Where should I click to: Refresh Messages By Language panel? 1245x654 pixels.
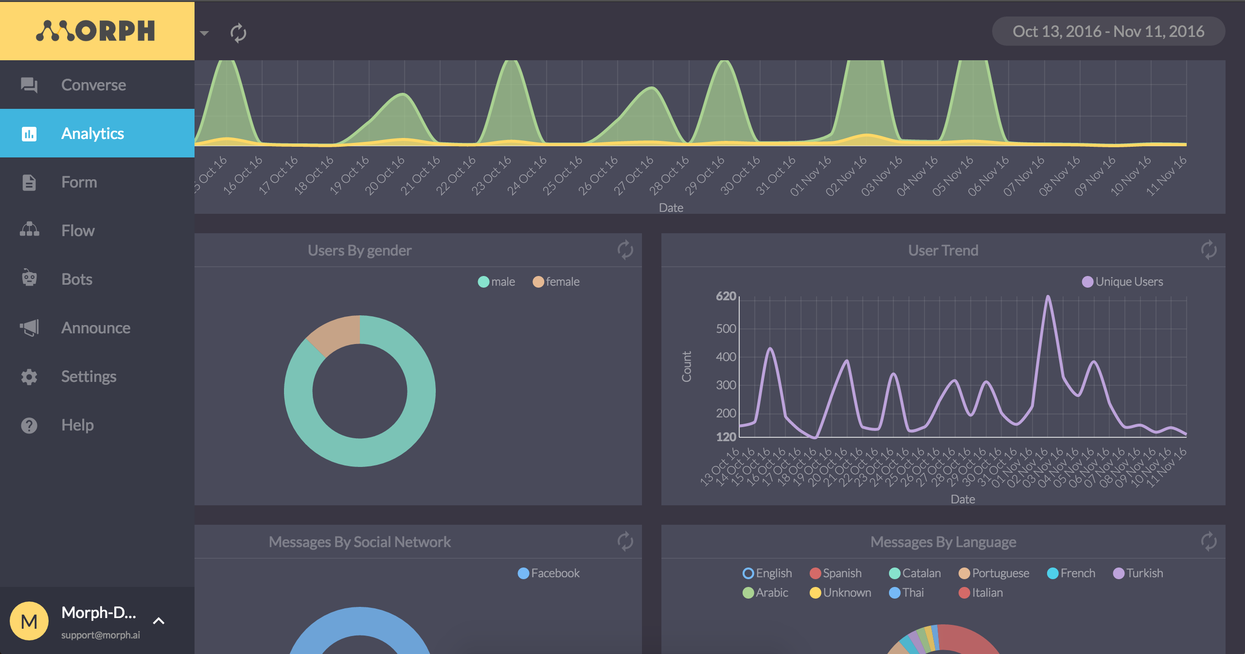[1209, 542]
